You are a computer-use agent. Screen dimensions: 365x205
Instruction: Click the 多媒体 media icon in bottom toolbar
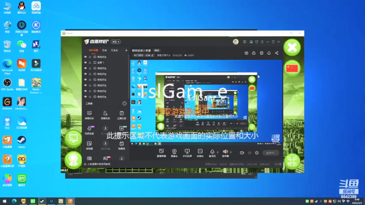(200, 151)
